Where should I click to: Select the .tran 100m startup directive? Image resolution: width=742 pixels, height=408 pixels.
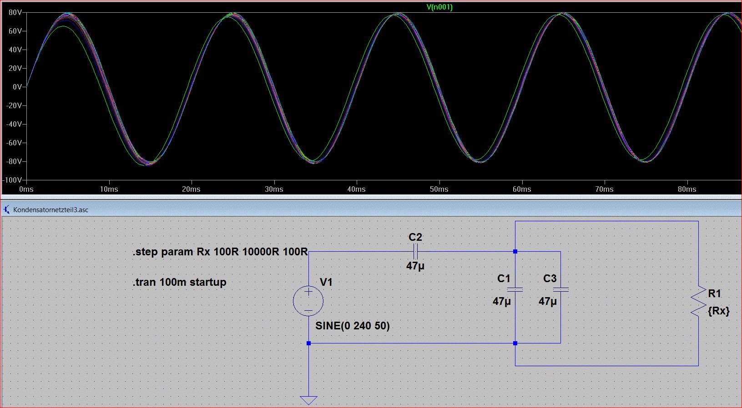point(179,282)
